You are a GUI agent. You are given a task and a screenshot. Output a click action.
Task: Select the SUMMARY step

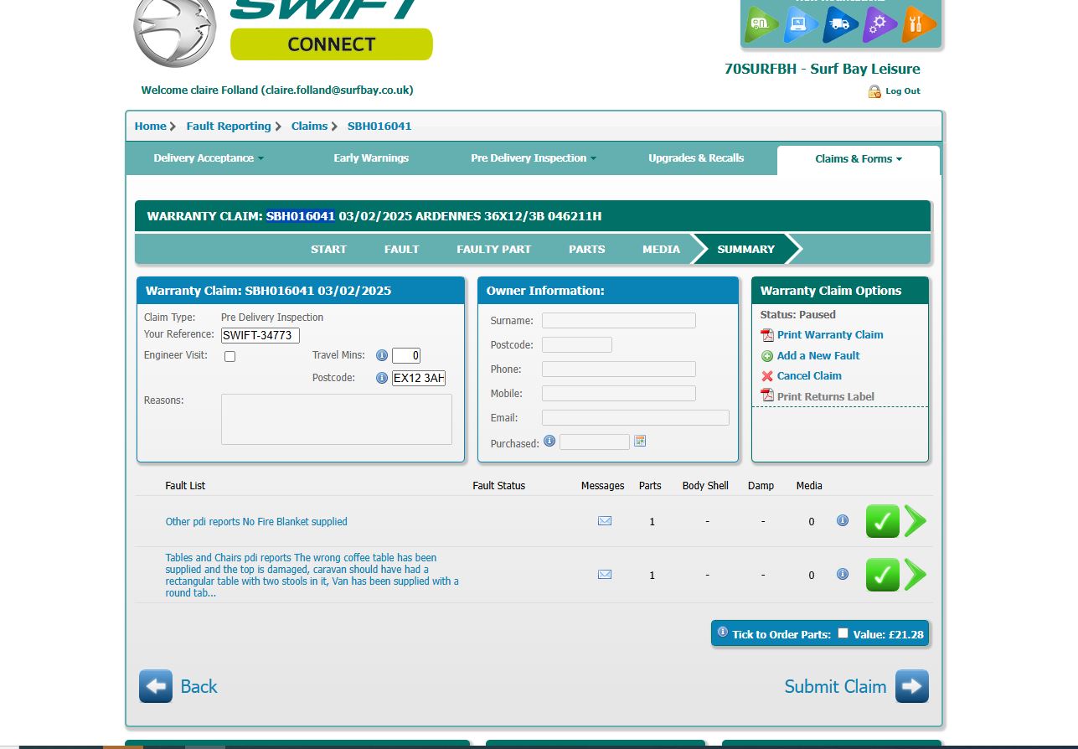tap(746, 249)
